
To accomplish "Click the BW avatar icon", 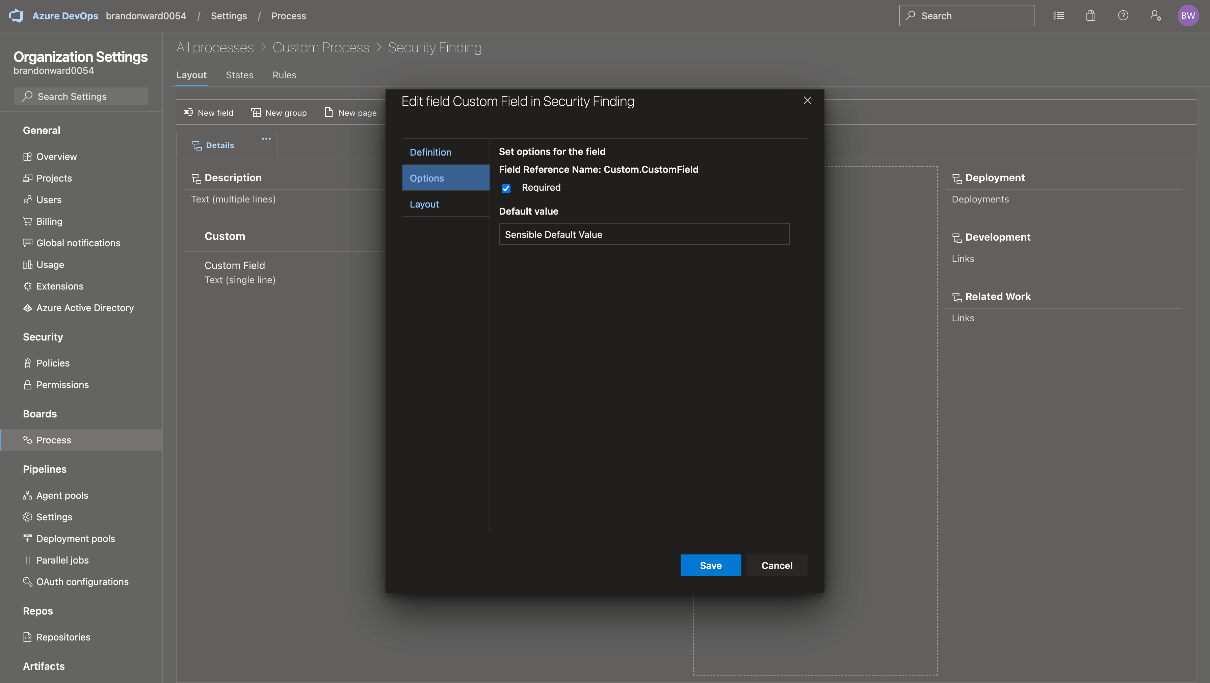I will pos(1188,16).
